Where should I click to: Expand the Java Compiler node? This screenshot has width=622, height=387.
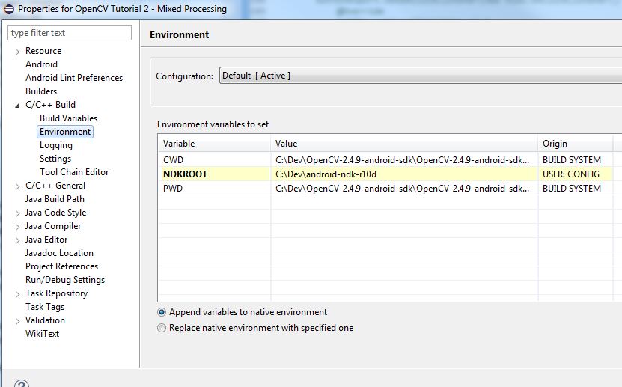17,227
